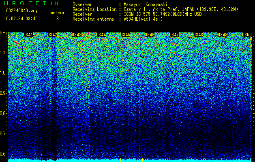
Task: Click the 0.8 frequency axis label
Action: coord(3,113)
